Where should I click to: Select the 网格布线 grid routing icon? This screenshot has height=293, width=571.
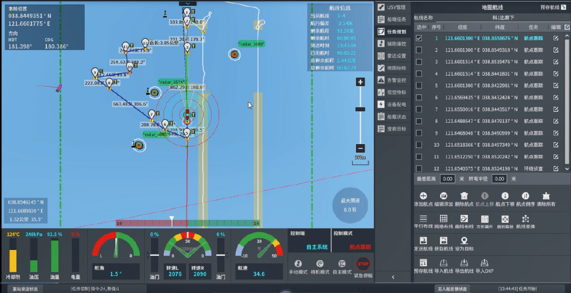444,218
